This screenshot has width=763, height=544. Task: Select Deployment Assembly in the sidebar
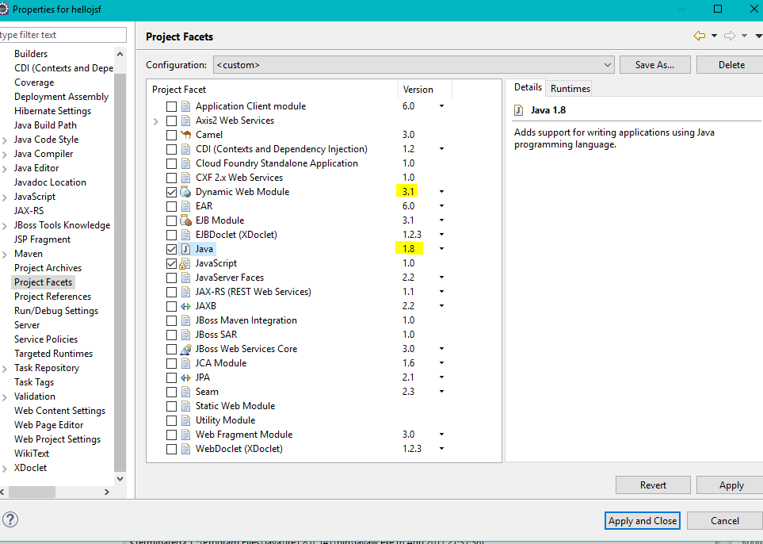[61, 97]
